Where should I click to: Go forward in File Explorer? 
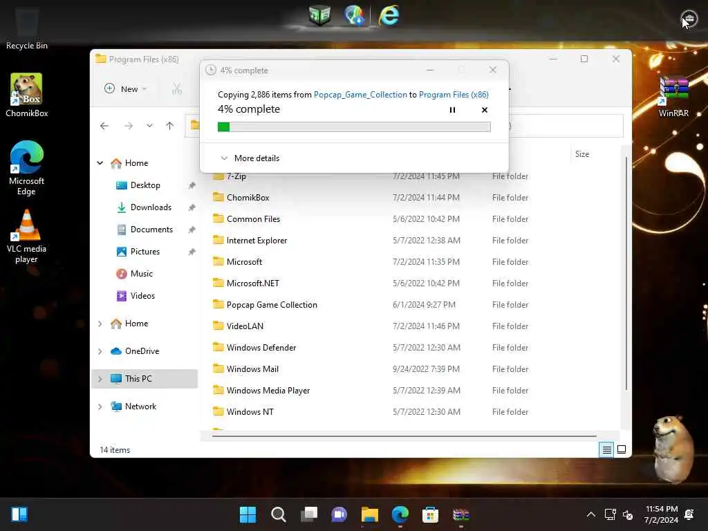[129, 126]
